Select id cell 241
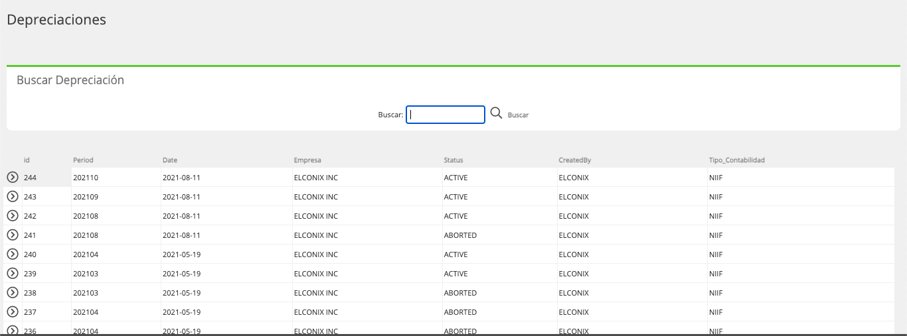 click(30, 235)
